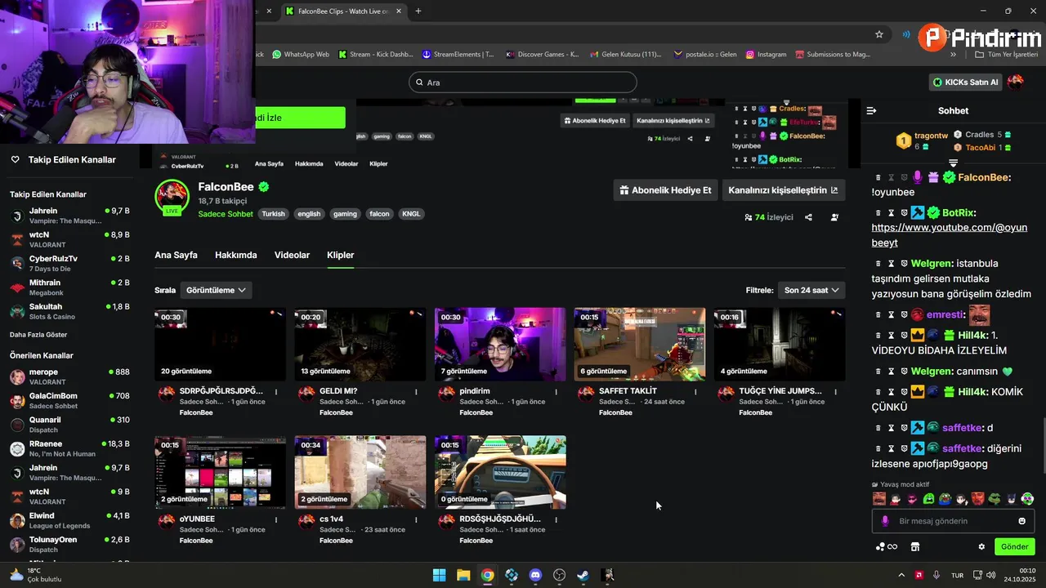The image size is (1046, 588).
Task: Click Kanalınızı kişiselleştirin button
Action: coord(783,190)
